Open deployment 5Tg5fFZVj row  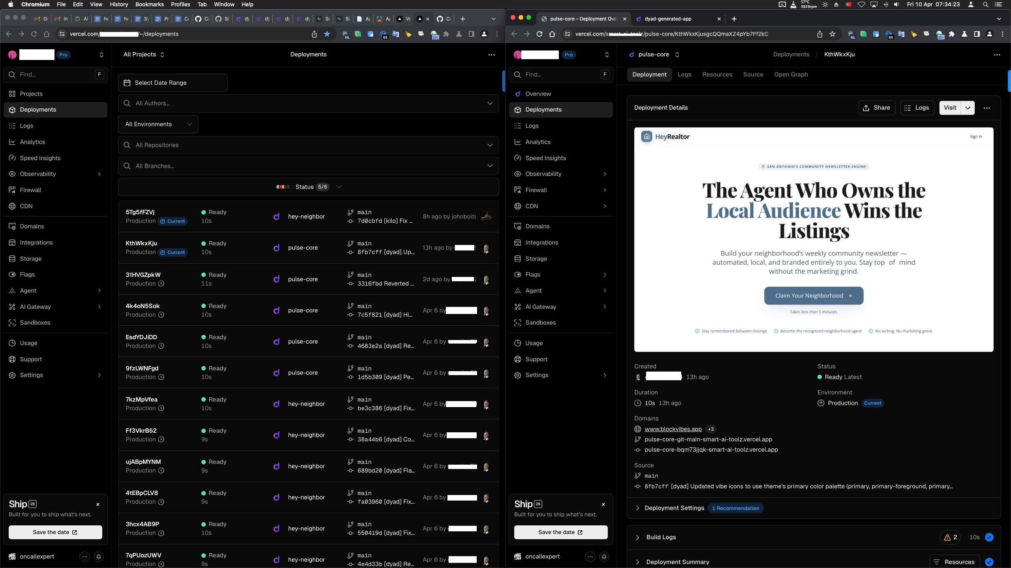[x=308, y=217]
